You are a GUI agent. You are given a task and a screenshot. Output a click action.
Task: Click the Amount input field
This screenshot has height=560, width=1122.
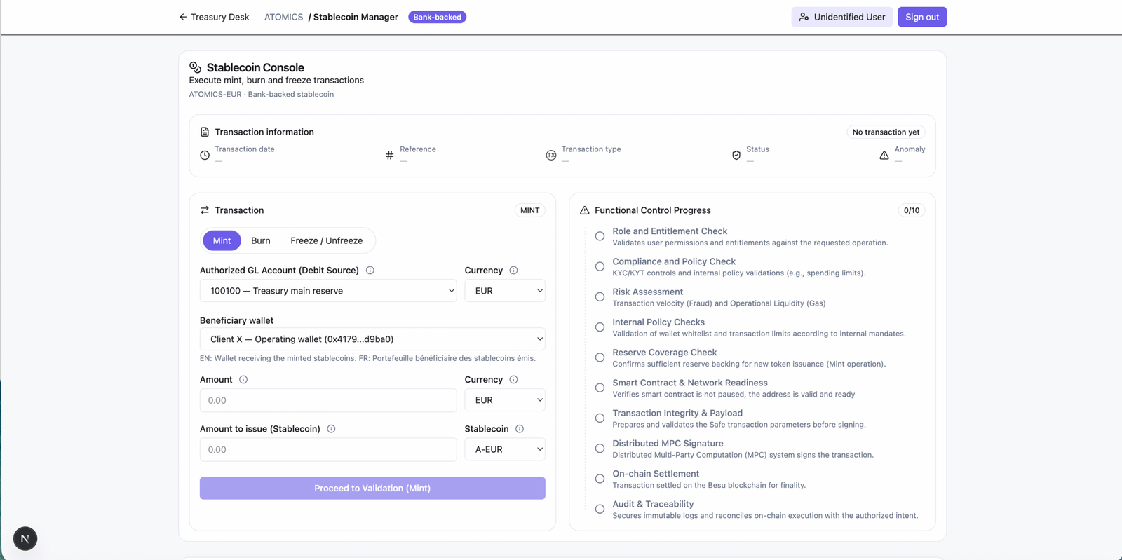tap(328, 400)
